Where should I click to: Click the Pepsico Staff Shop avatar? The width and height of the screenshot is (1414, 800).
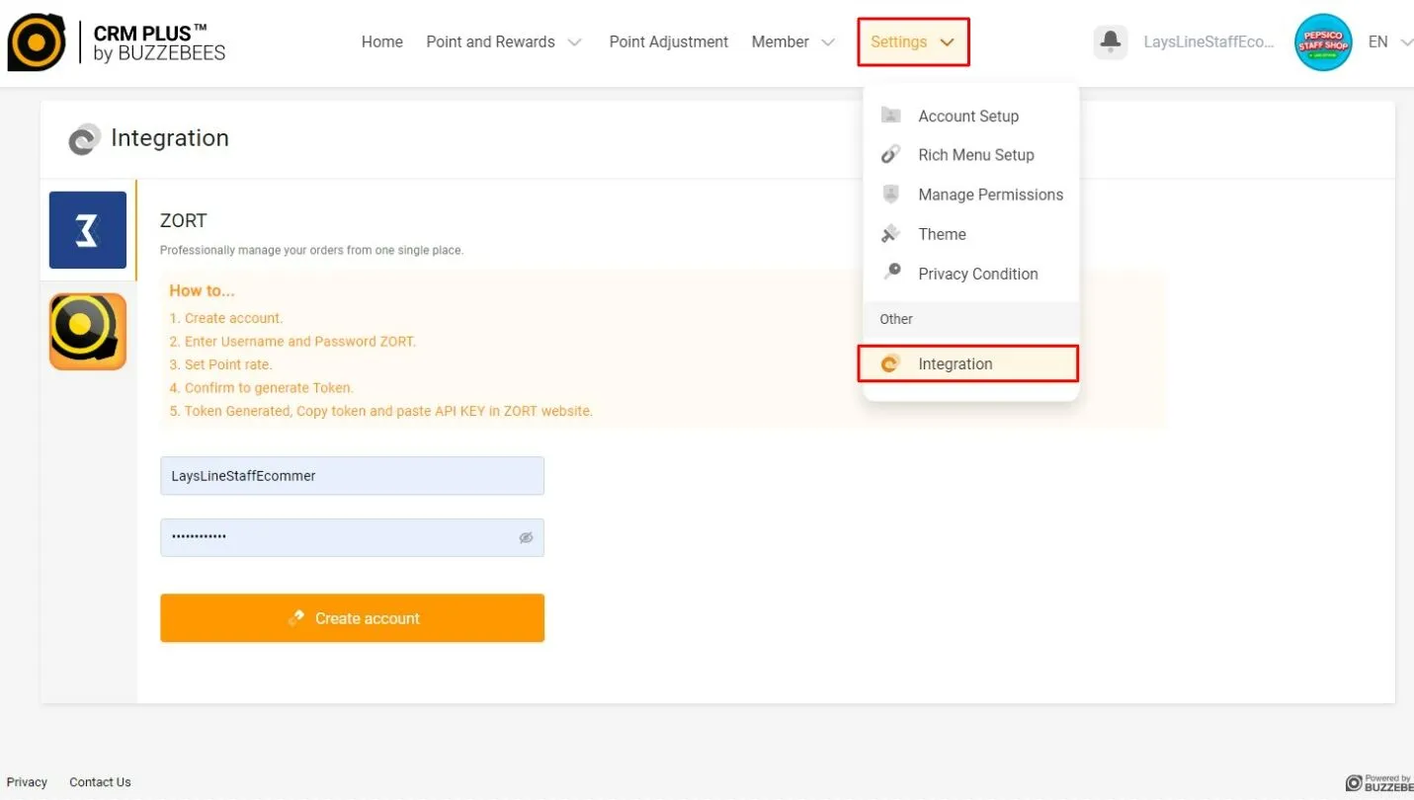click(1322, 42)
